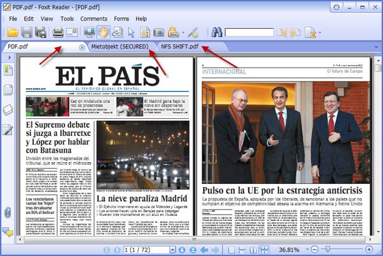Click the Save disk icon
Viewport: 383px width, 256px height.
[27, 32]
